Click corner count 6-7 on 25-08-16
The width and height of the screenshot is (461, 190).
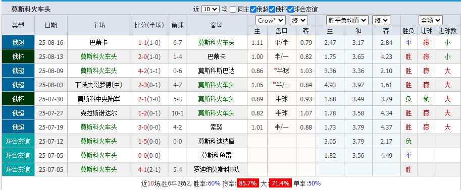[x=178, y=42]
